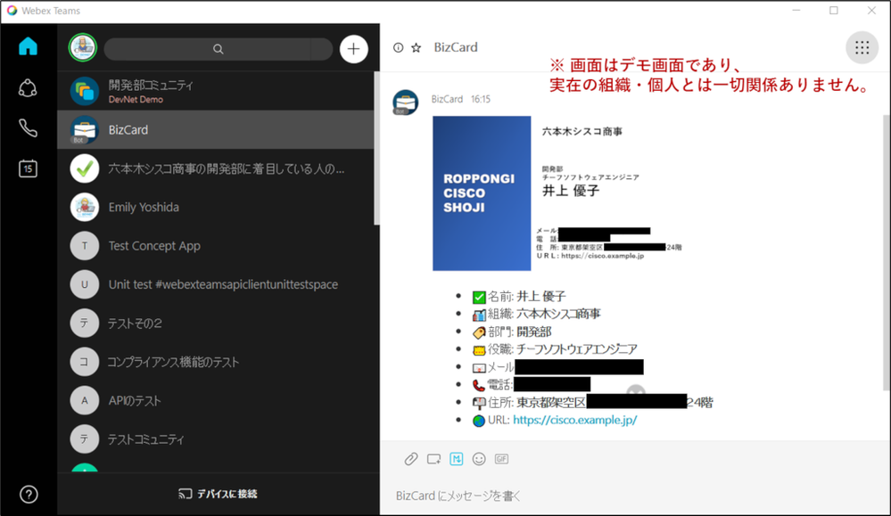891x516 pixels.
Task: Open Test Concept App space
Action: (215, 246)
